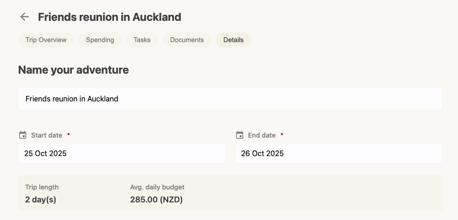Click the Start date calendar icon
Image resolution: width=458 pixels, height=220 pixels.
(23, 135)
